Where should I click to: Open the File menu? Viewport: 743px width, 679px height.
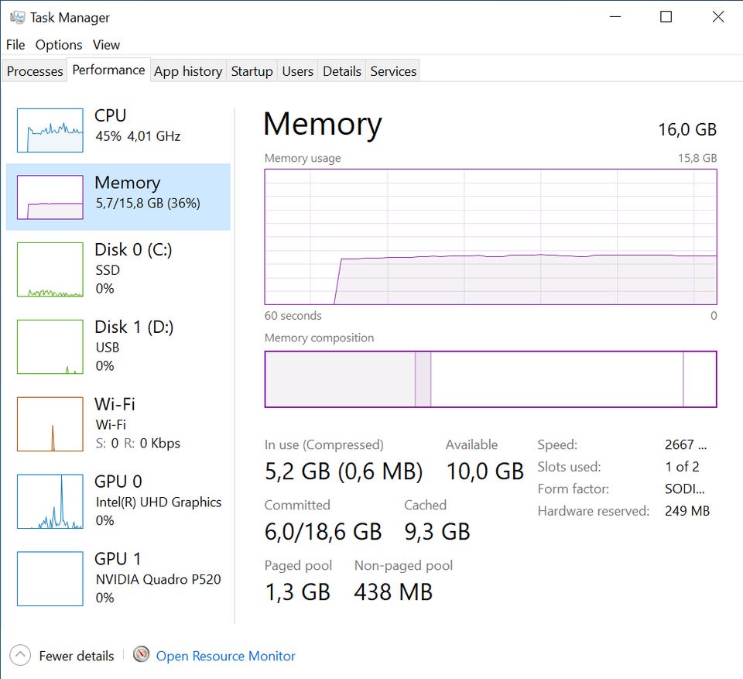pos(15,45)
